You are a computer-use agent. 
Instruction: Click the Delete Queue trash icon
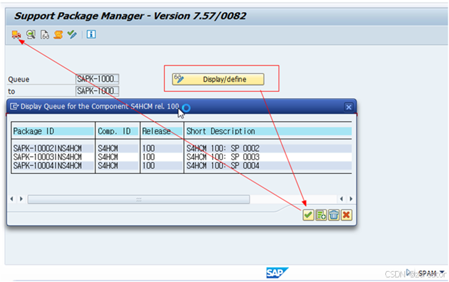click(334, 215)
